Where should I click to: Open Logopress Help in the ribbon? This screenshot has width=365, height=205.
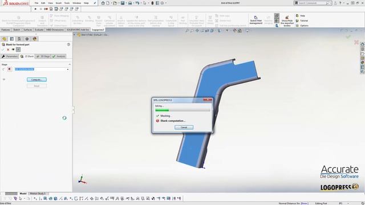pyautogui.click(x=301, y=15)
